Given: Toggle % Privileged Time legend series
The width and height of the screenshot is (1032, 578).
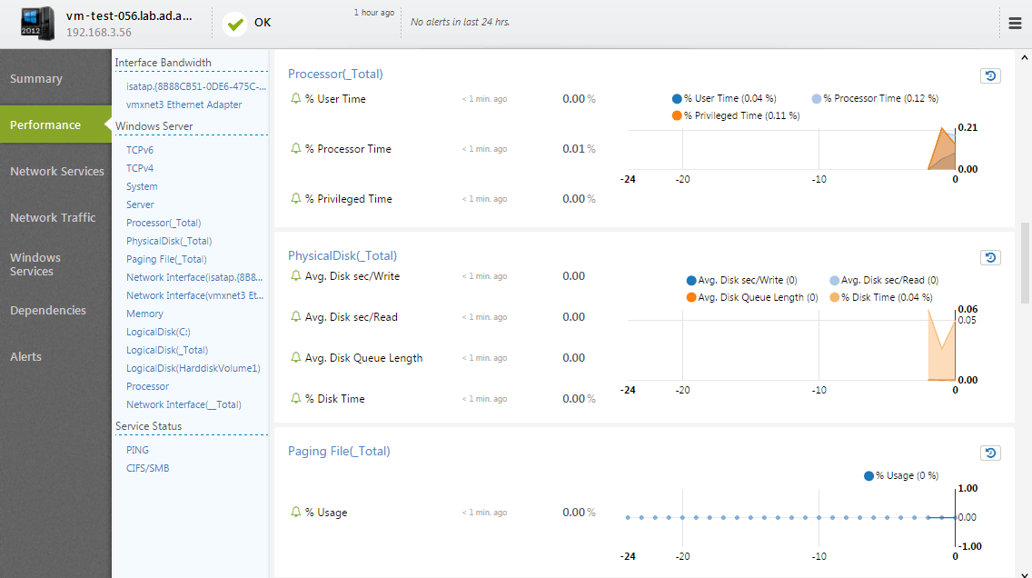Looking at the screenshot, I should [x=736, y=115].
